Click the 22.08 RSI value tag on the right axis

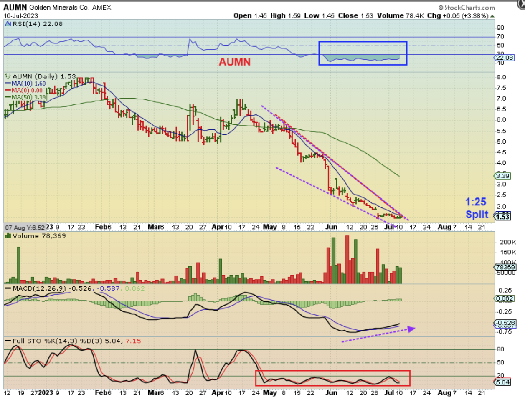[x=505, y=57]
